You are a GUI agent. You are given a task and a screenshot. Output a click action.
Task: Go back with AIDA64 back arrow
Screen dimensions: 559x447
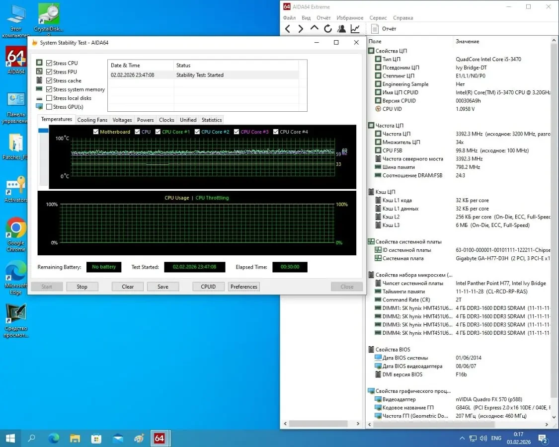[x=288, y=29]
